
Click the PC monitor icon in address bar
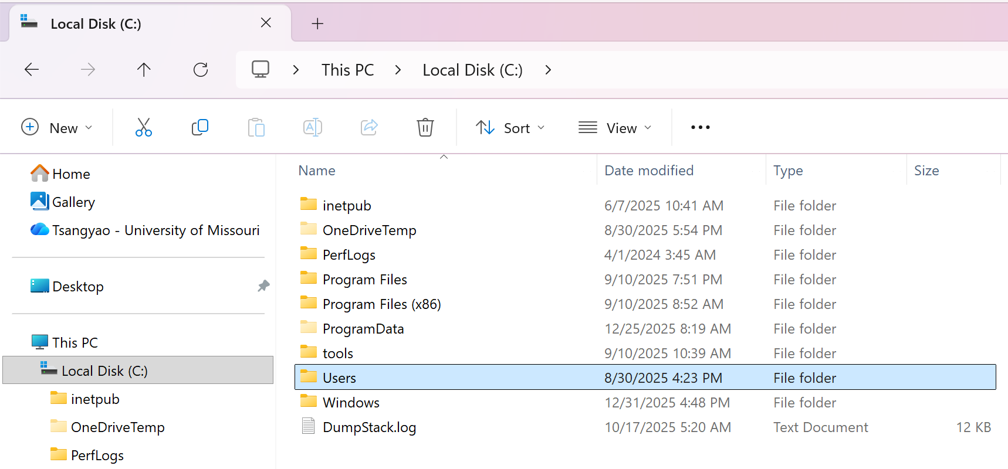(x=261, y=70)
